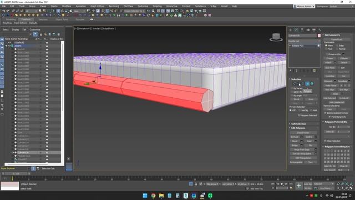Click the 3ds Max icon in the taskbar
355x200 pixels.
point(186,196)
